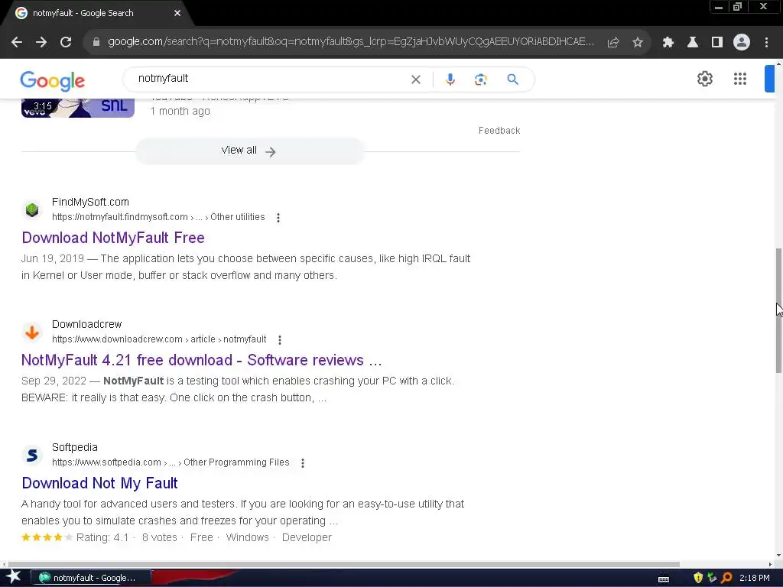Open NotMyFault 4.21 free download result
This screenshot has width=783, height=587.
click(202, 360)
